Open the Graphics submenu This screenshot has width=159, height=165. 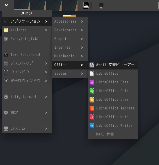[70, 39]
